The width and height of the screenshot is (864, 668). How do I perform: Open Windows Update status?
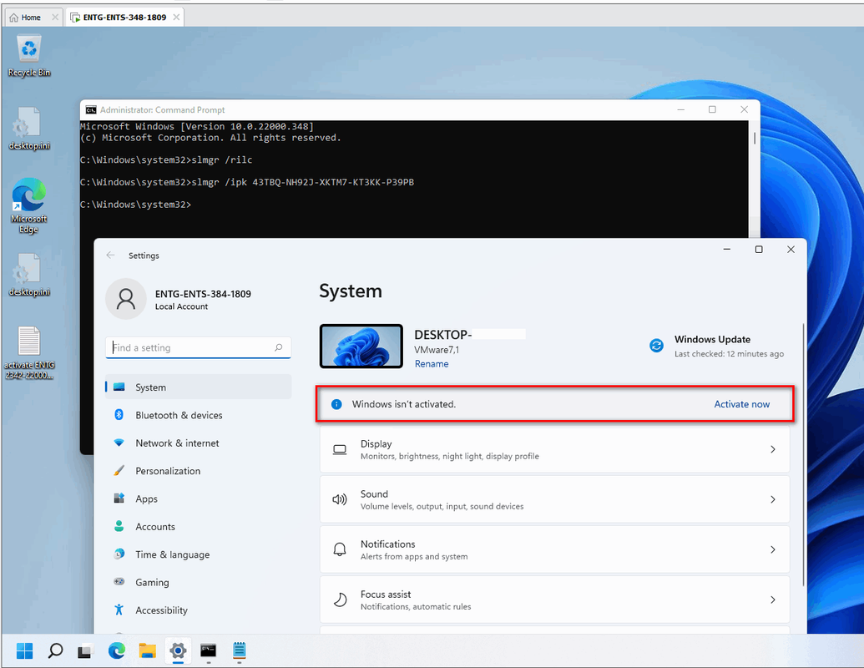coord(716,346)
